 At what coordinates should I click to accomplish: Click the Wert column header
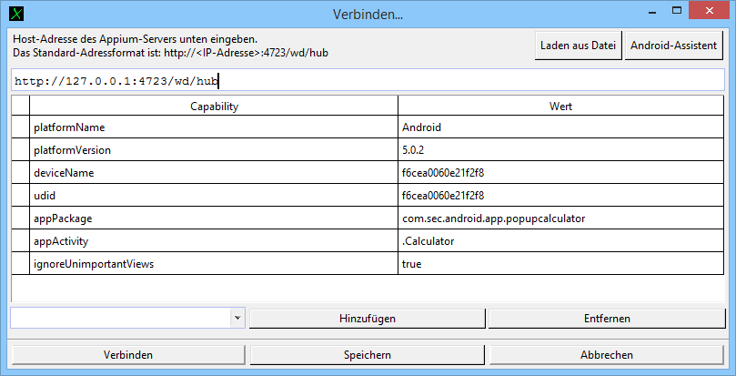coord(560,107)
